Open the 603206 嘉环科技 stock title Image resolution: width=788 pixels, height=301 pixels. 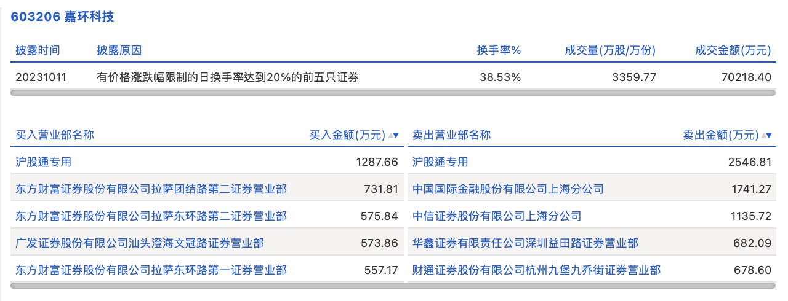[62, 17]
